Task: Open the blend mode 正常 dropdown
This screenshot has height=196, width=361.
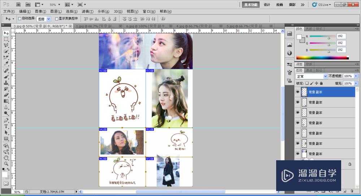Action: pyautogui.click(x=311, y=77)
